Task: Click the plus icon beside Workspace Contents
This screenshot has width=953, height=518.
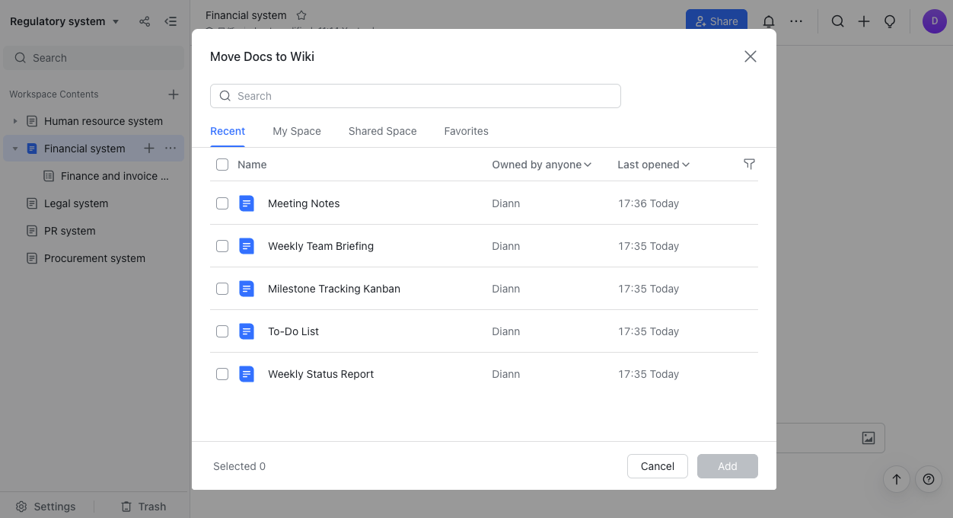Action: click(x=174, y=94)
